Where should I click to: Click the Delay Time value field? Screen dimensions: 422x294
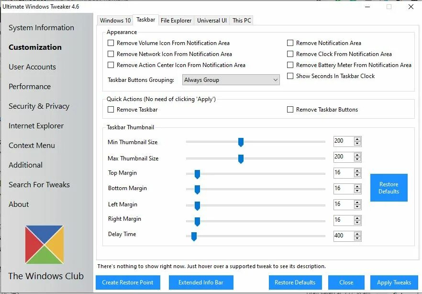pos(344,236)
